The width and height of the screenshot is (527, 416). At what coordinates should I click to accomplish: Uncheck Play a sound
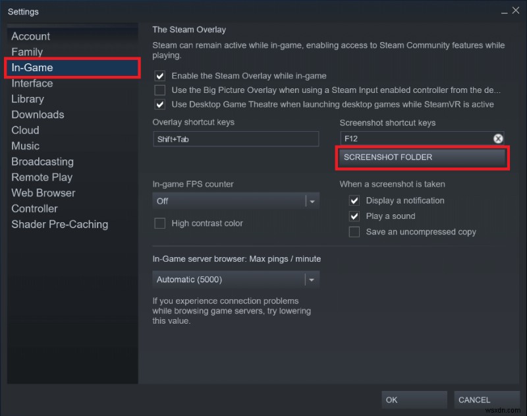tap(354, 216)
